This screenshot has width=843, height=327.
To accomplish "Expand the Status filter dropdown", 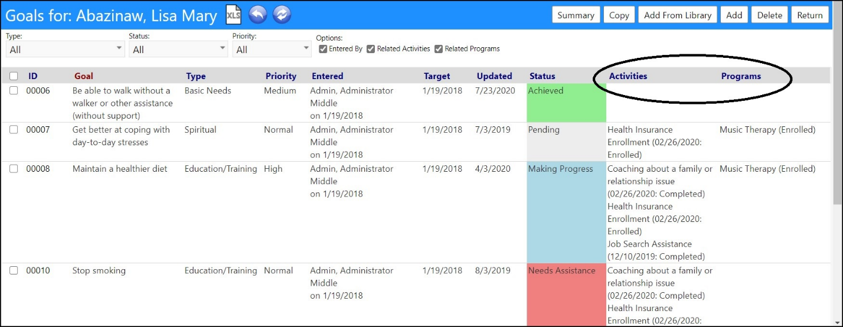I will coord(178,50).
